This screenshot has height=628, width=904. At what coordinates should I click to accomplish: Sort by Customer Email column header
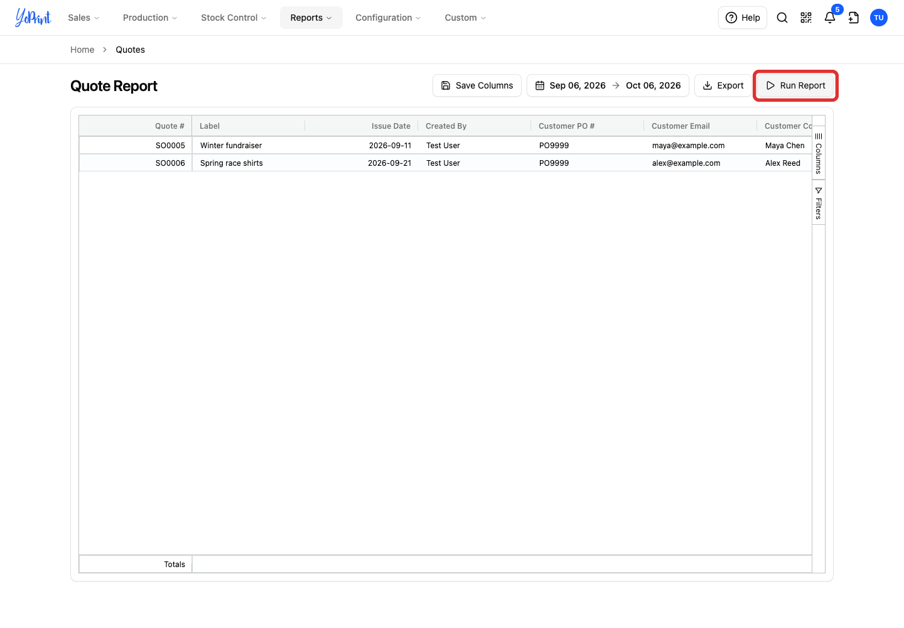point(701,126)
